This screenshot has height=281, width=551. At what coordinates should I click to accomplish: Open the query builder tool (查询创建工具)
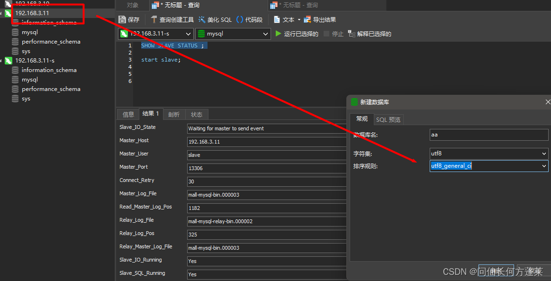172,20
